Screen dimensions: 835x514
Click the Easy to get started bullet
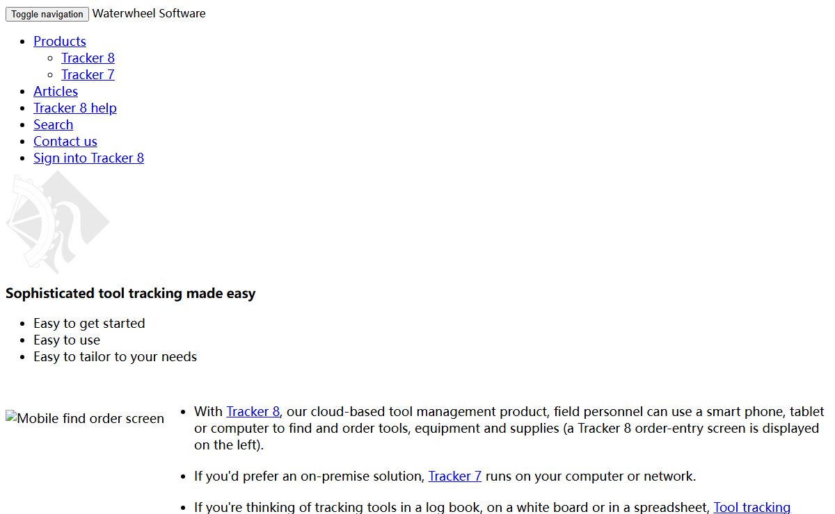[x=89, y=324]
